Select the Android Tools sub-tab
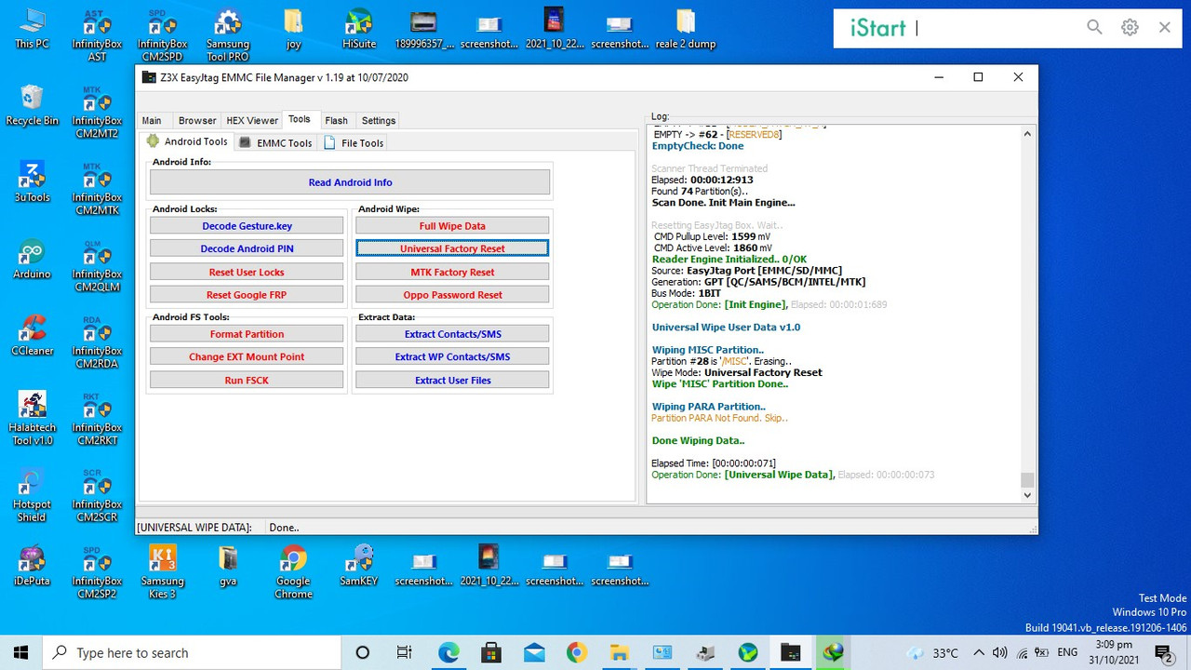This screenshot has width=1191, height=670. pos(187,141)
